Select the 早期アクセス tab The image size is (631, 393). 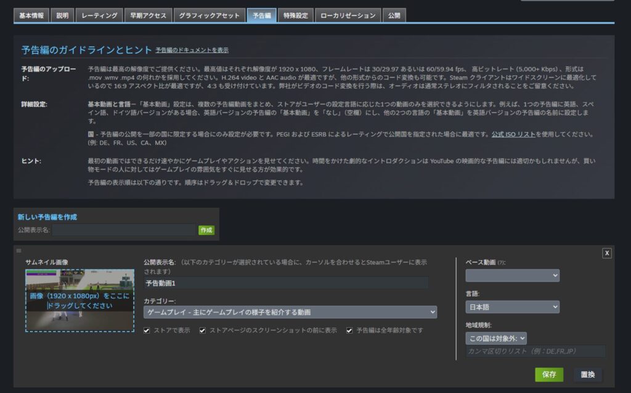(x=147, y=15)
